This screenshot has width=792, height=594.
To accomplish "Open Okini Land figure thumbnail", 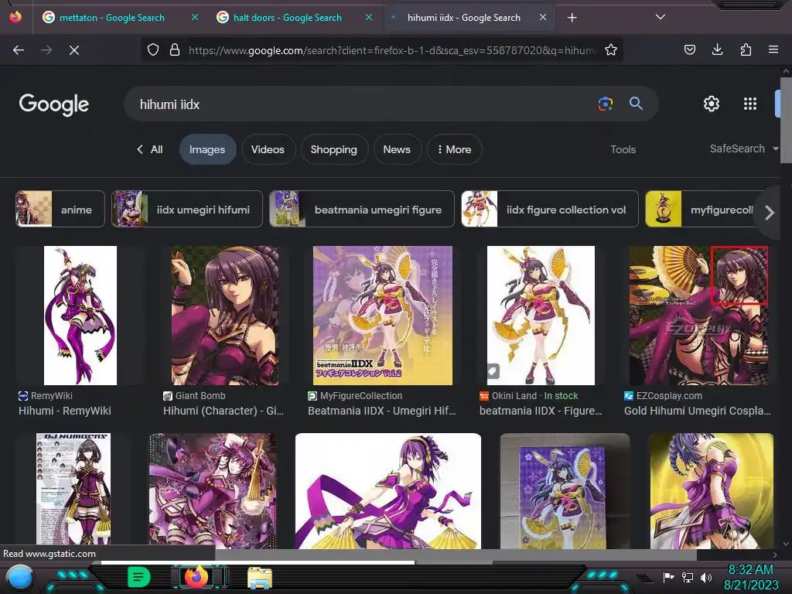I will [x=541, y=316].
